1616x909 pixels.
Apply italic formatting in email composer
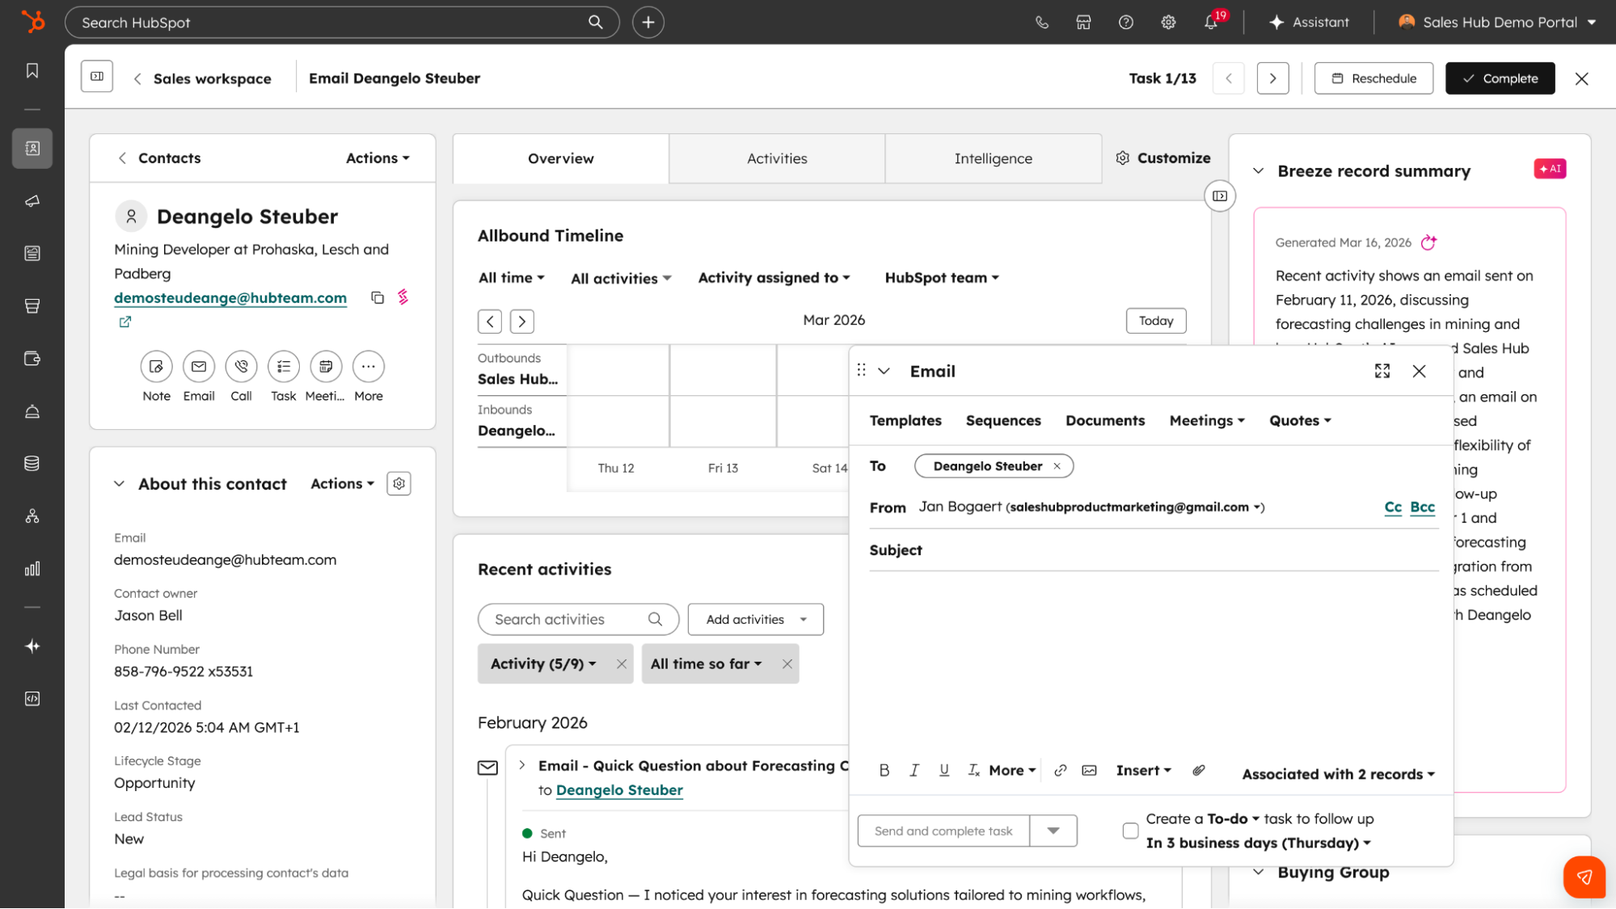914,771
